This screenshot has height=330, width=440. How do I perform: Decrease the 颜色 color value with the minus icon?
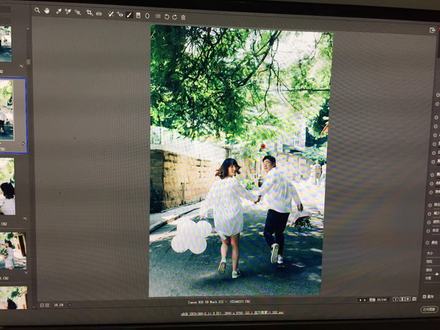tap(427, 243)
